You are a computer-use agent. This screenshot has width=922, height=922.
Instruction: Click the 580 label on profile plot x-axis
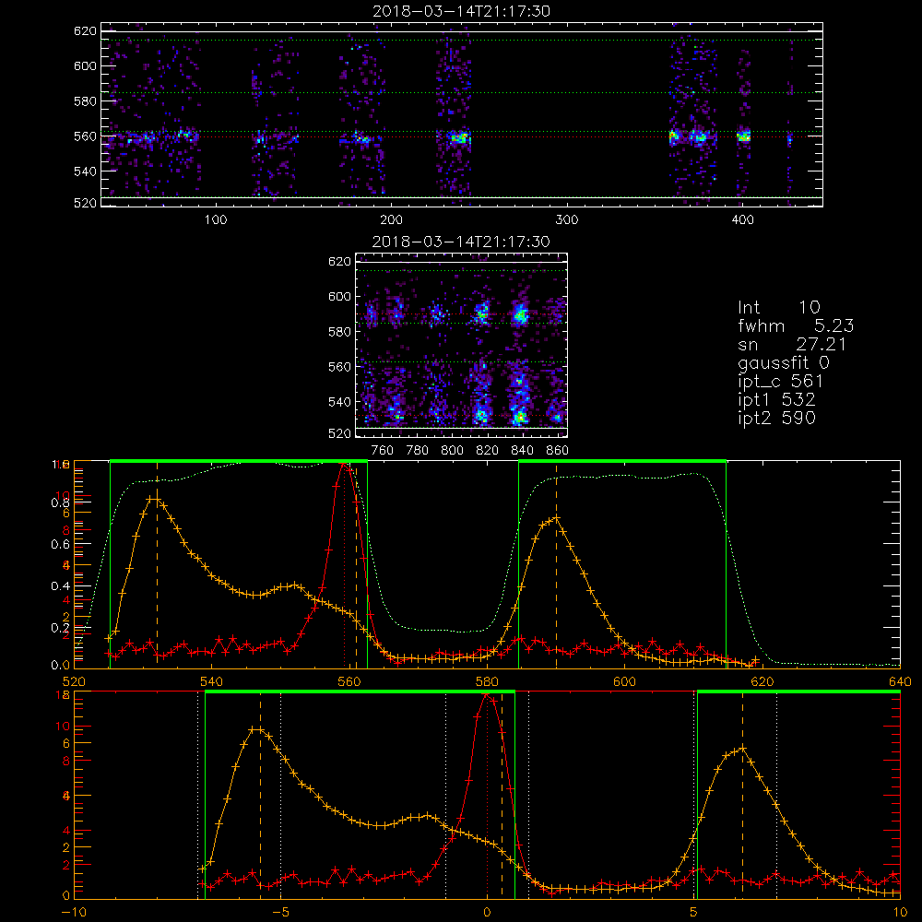(487, 681)
